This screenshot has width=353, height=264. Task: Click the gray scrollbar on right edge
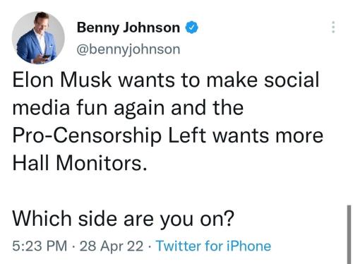tap(349, 234)
